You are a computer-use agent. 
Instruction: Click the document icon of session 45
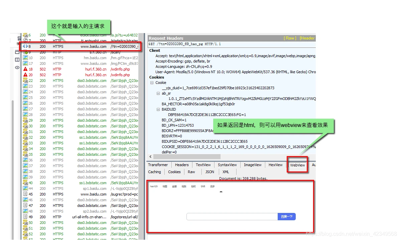coord(25,194)
